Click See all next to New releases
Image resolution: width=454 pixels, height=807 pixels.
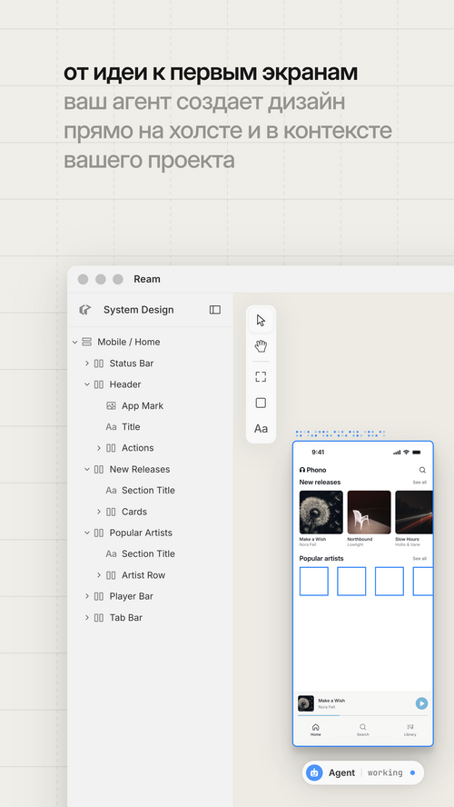419,483
